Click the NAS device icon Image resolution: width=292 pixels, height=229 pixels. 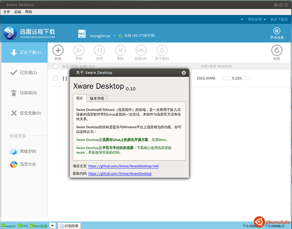[82, 34]
